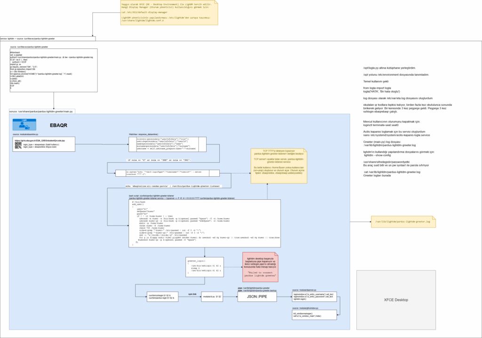The width and height of the screenshot is (482, 338).
Task: Click 'cat /etc/X11/default-display-manager' line in note
Action: [145, 12]
